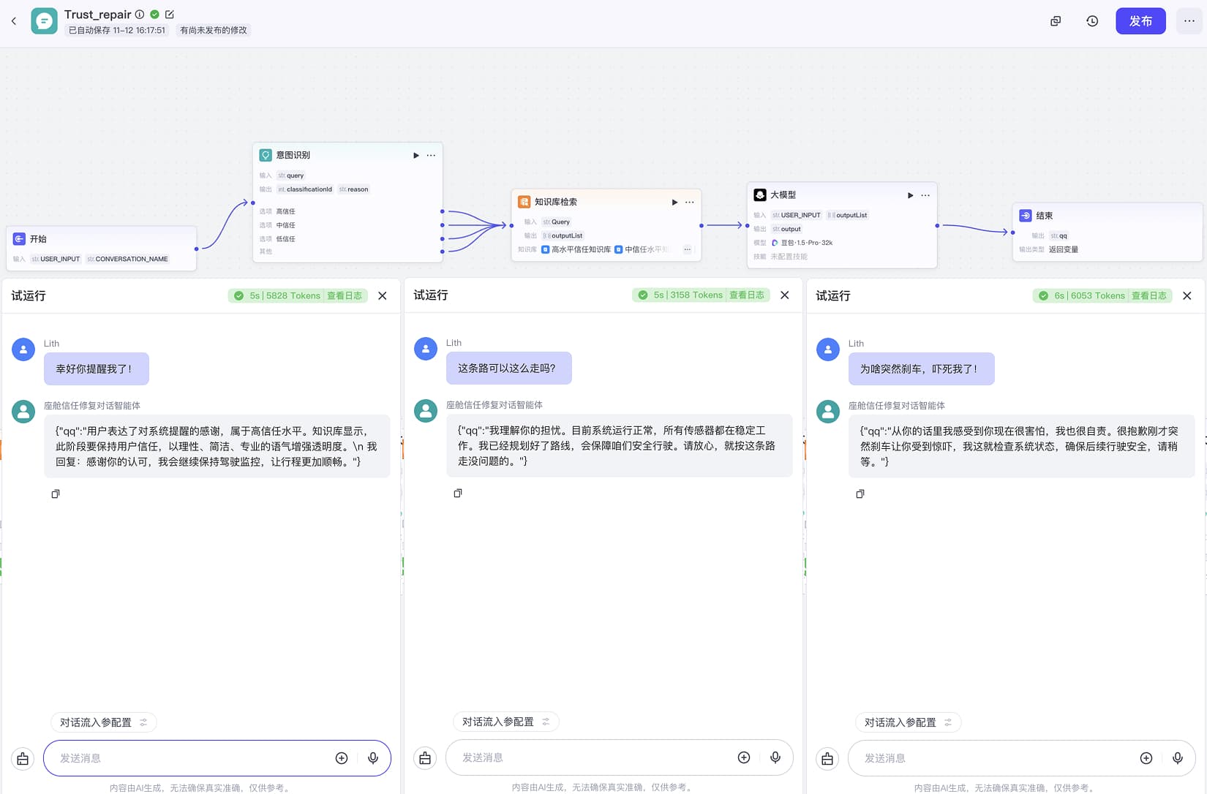This screenshot has width=1207, height=794.
Task: Start voice input in the left panel
Action: [x=373, y=758]
